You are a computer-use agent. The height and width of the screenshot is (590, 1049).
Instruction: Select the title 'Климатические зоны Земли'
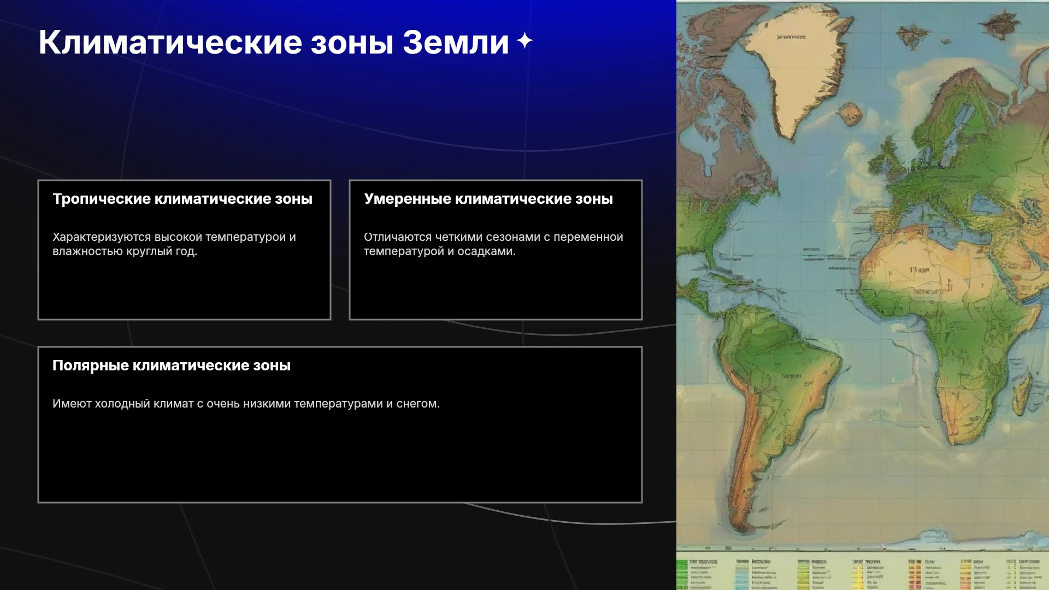tap(274, 42)
